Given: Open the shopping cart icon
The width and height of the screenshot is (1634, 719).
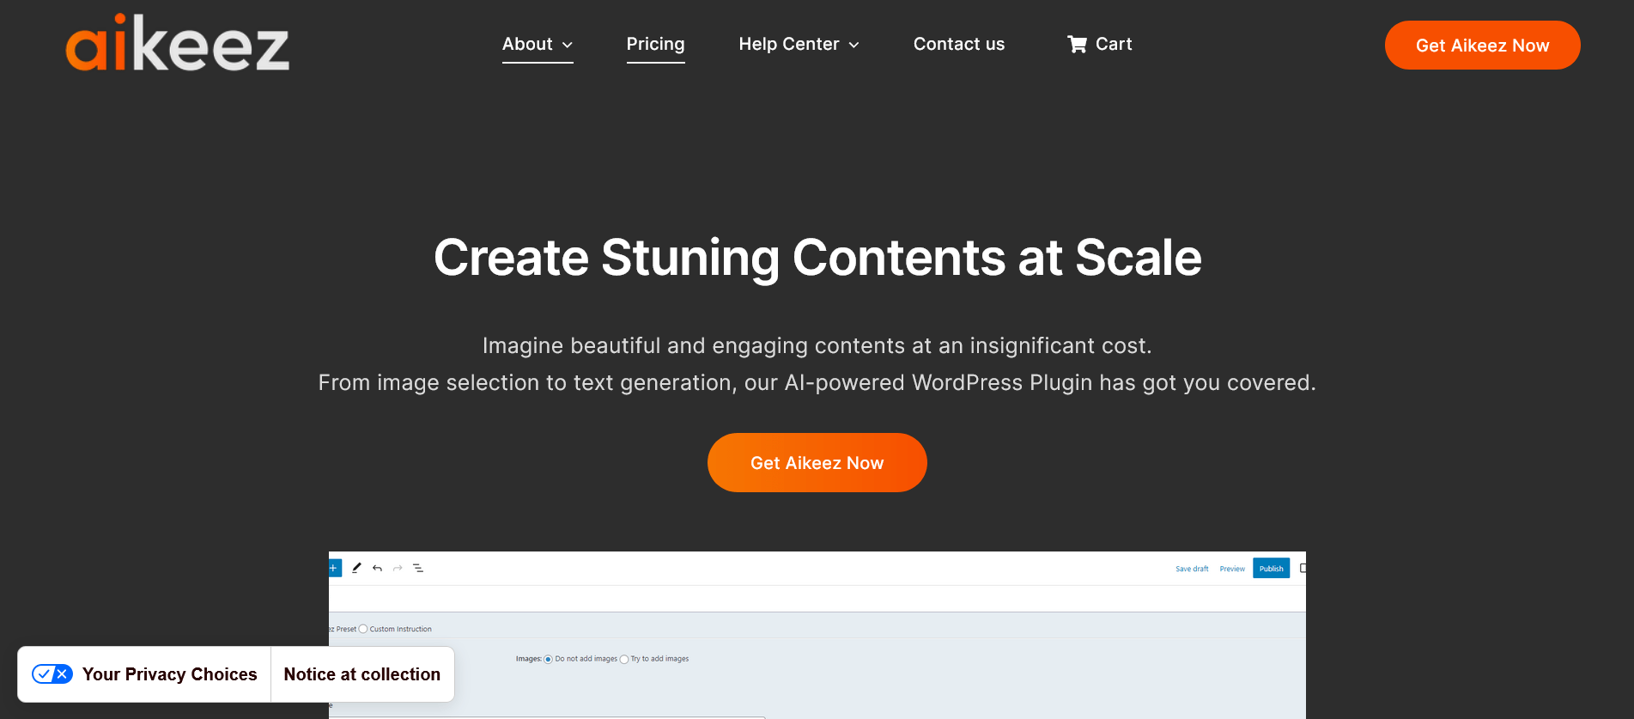Looking at the screenshot, I should point(1077,45).
